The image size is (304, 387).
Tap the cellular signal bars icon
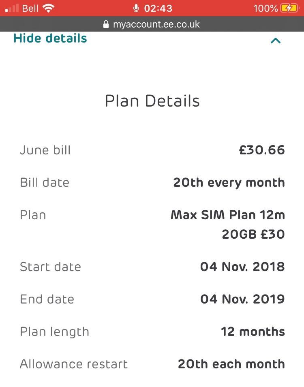click(12, 8)
